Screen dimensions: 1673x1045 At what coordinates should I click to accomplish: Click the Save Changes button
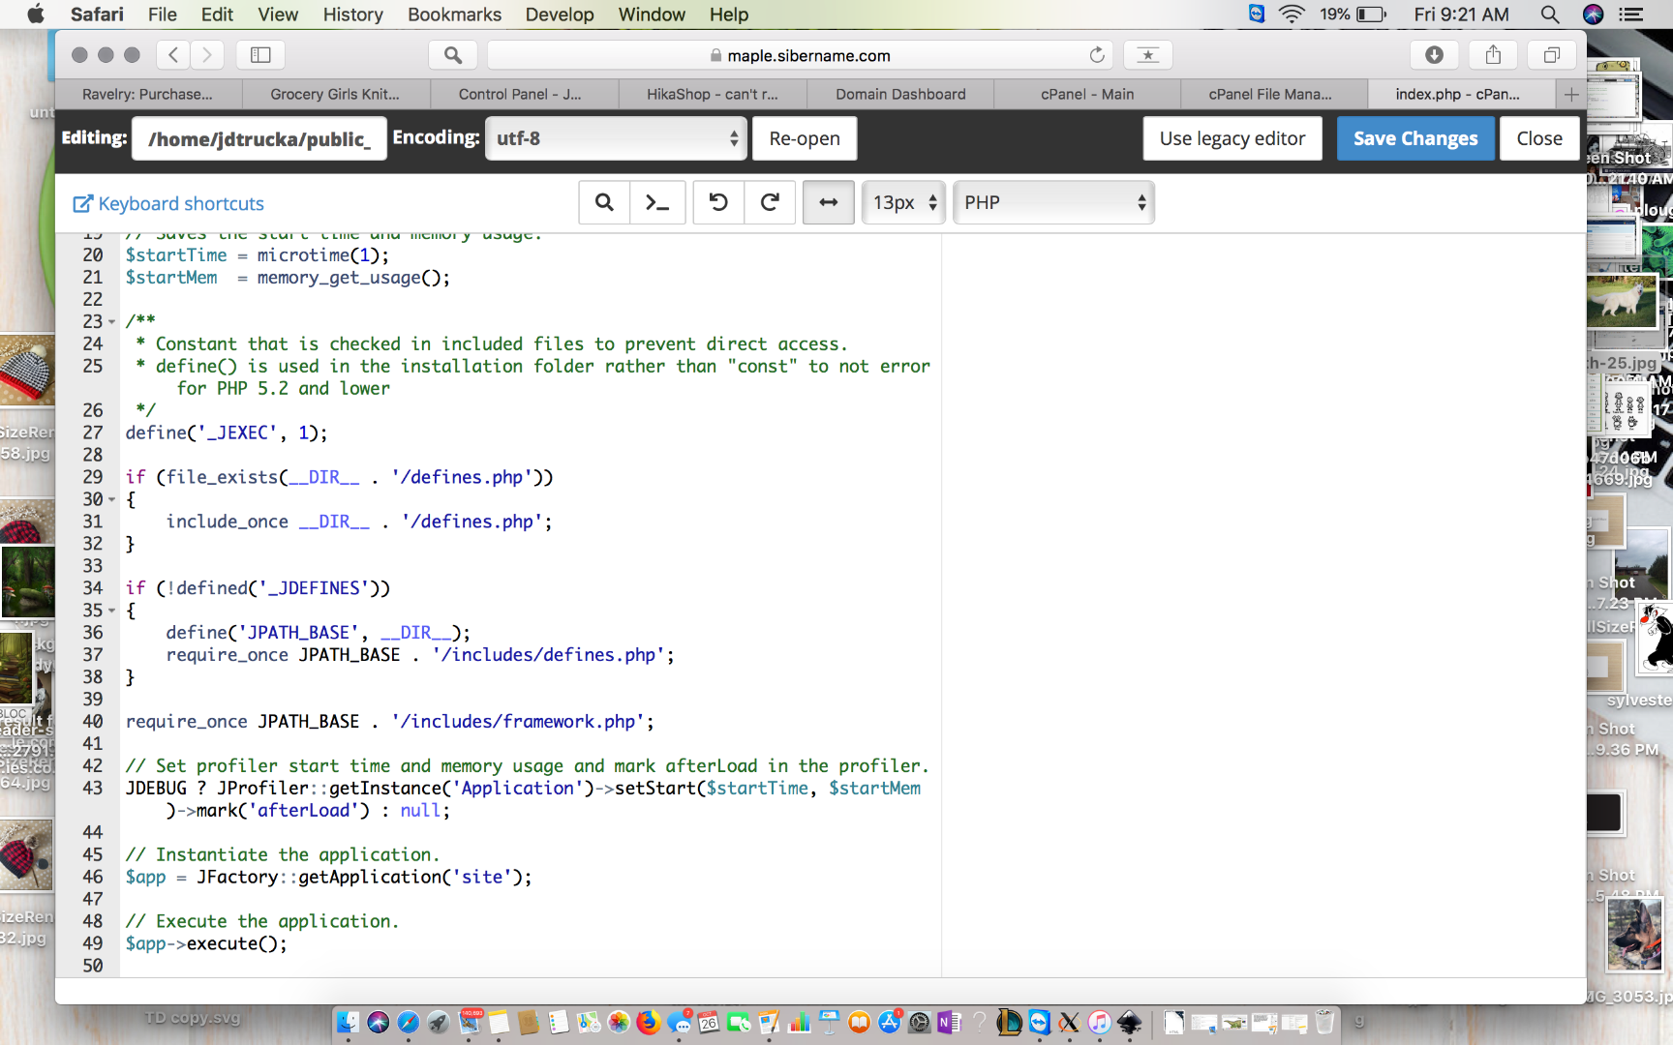pos(1414,138)
